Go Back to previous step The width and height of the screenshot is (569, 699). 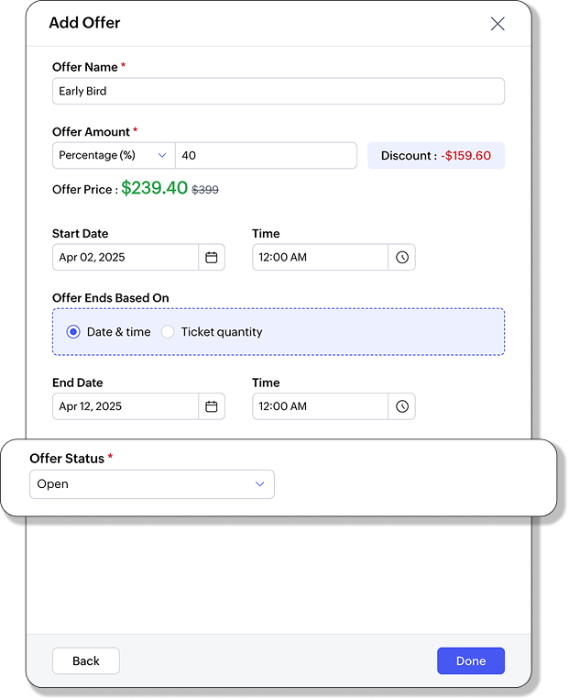(x=86, y=661)
